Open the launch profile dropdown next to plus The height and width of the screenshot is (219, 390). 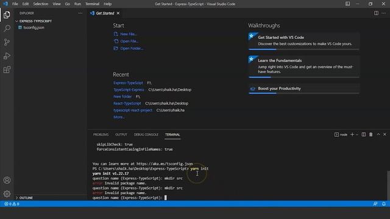[357, 134]
